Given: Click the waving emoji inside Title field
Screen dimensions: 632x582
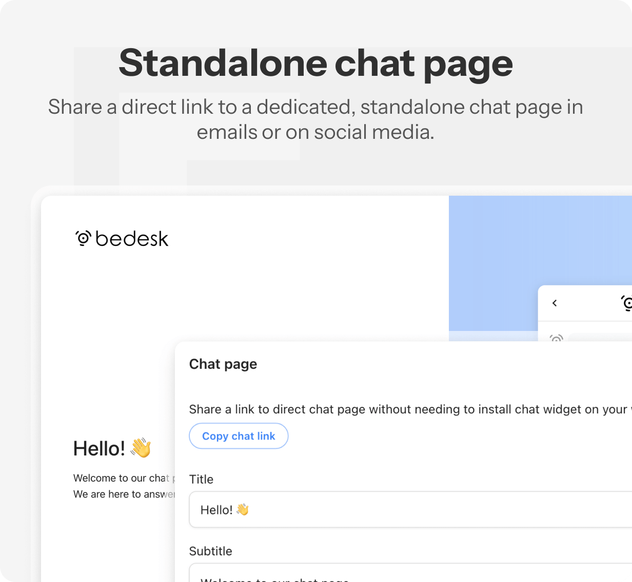Looking at the screenshot, I should [x=243, y=510].
